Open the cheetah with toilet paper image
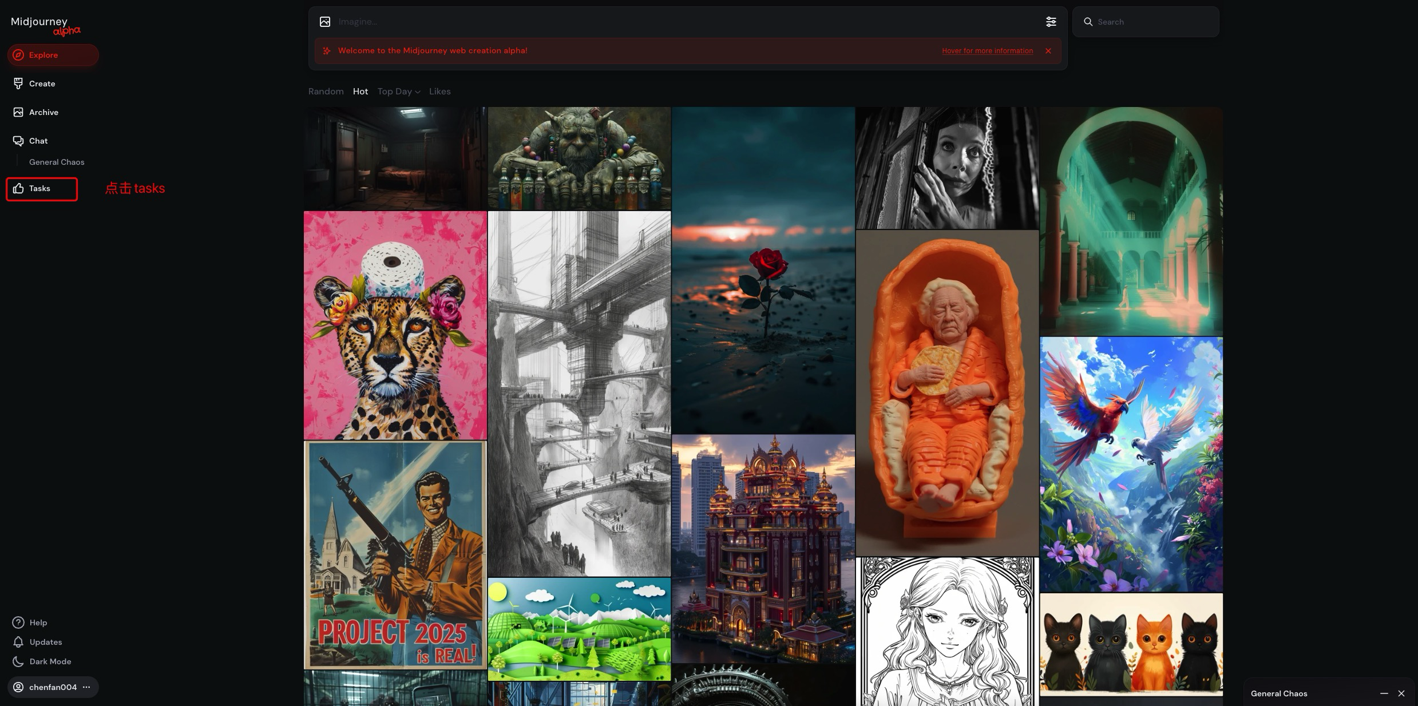This screenshot has height=706, width=1418. tap(395, 325)
